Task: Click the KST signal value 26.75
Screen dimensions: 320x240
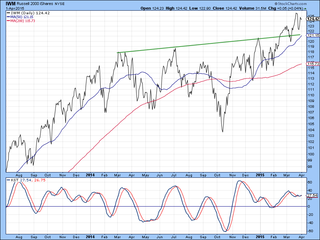Action: (x=40, y=180)
